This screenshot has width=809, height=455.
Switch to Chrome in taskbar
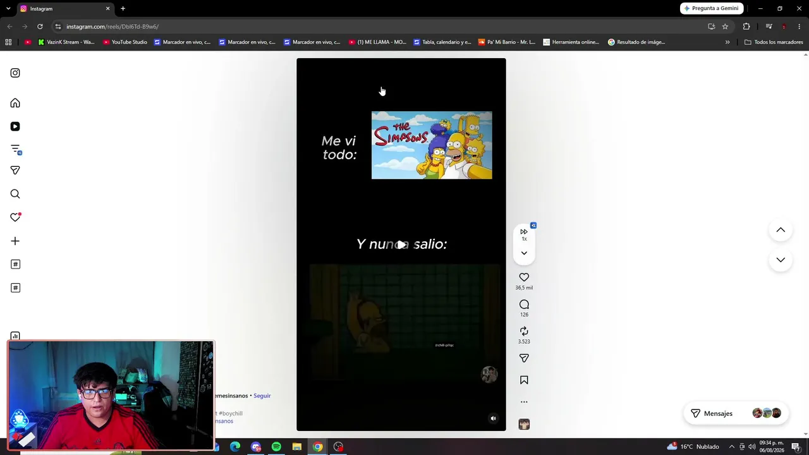[x=317, y=447]
